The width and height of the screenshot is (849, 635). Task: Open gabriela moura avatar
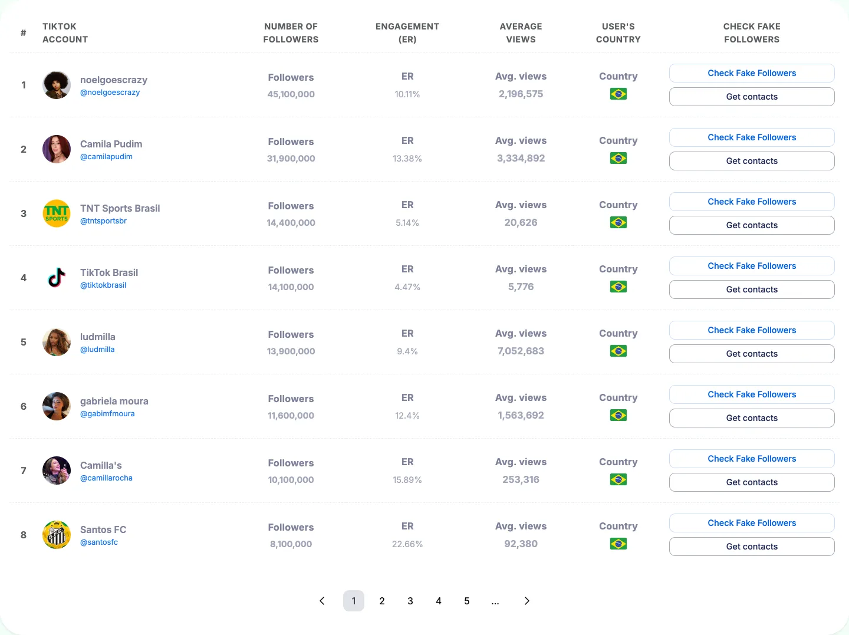pyautogui.click(x=57, y=406)
